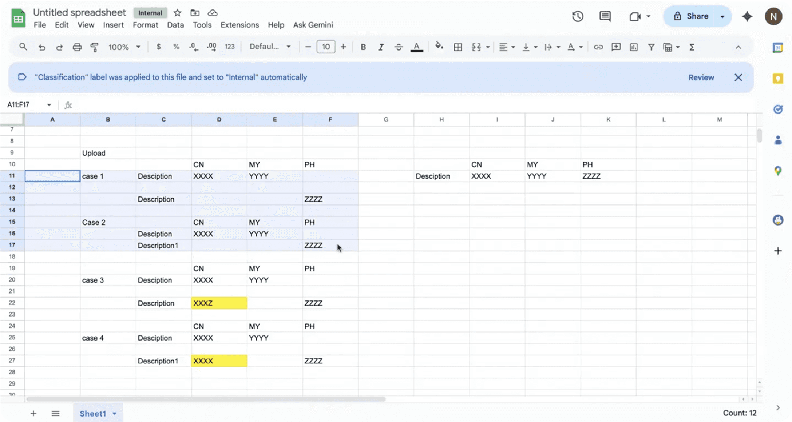
Task: Click the insert link icon
Action: click(598, 47)
